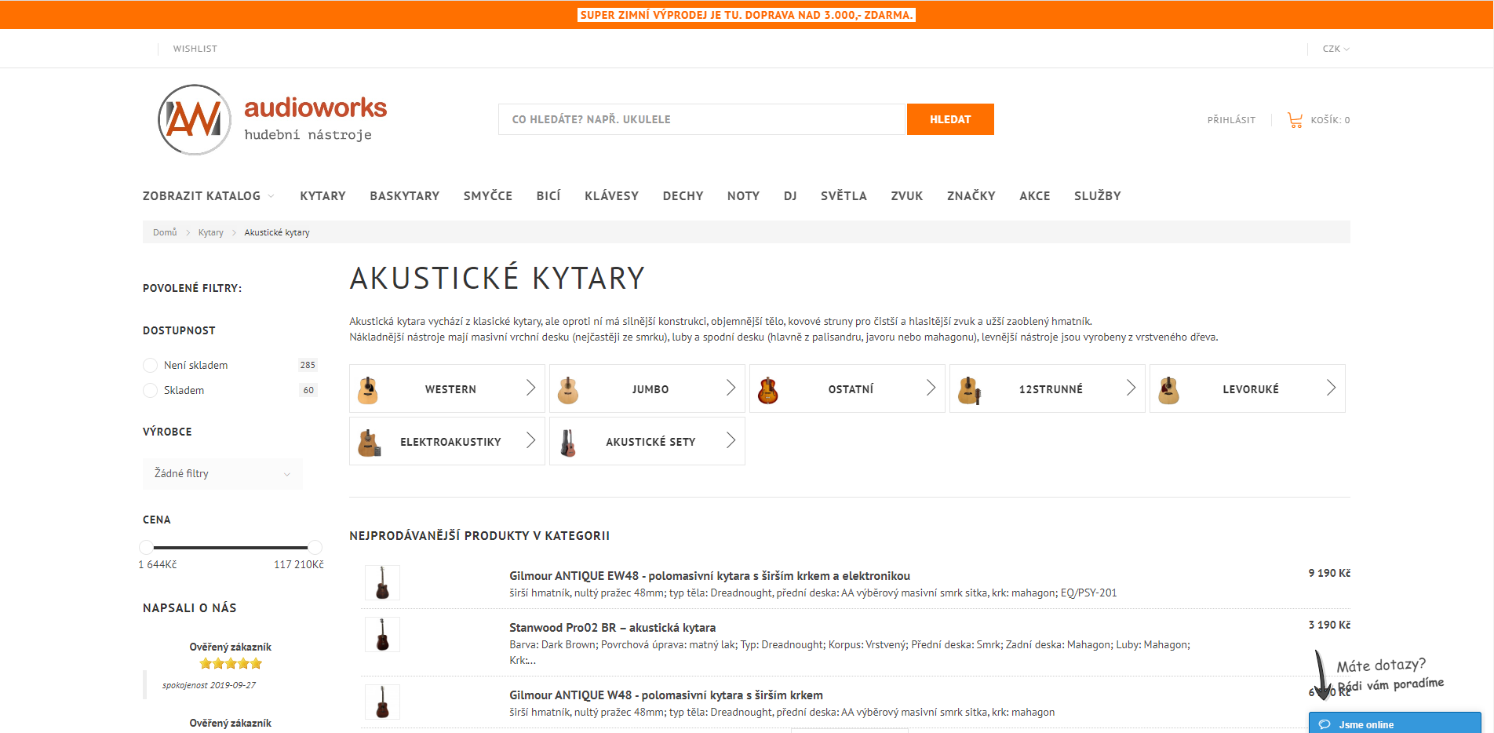Image resolution: width=1494 pixels, height=733 pixels.
Task: Enable the Skladem availability filter
Action: (x=151, y=390)
